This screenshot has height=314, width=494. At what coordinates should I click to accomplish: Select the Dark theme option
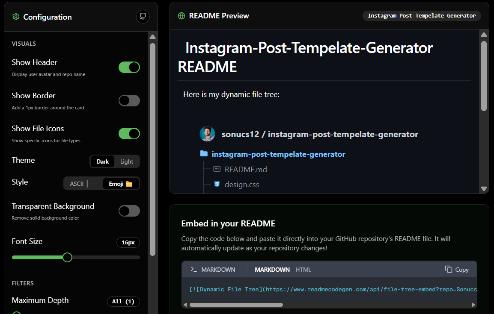(102, 161)
